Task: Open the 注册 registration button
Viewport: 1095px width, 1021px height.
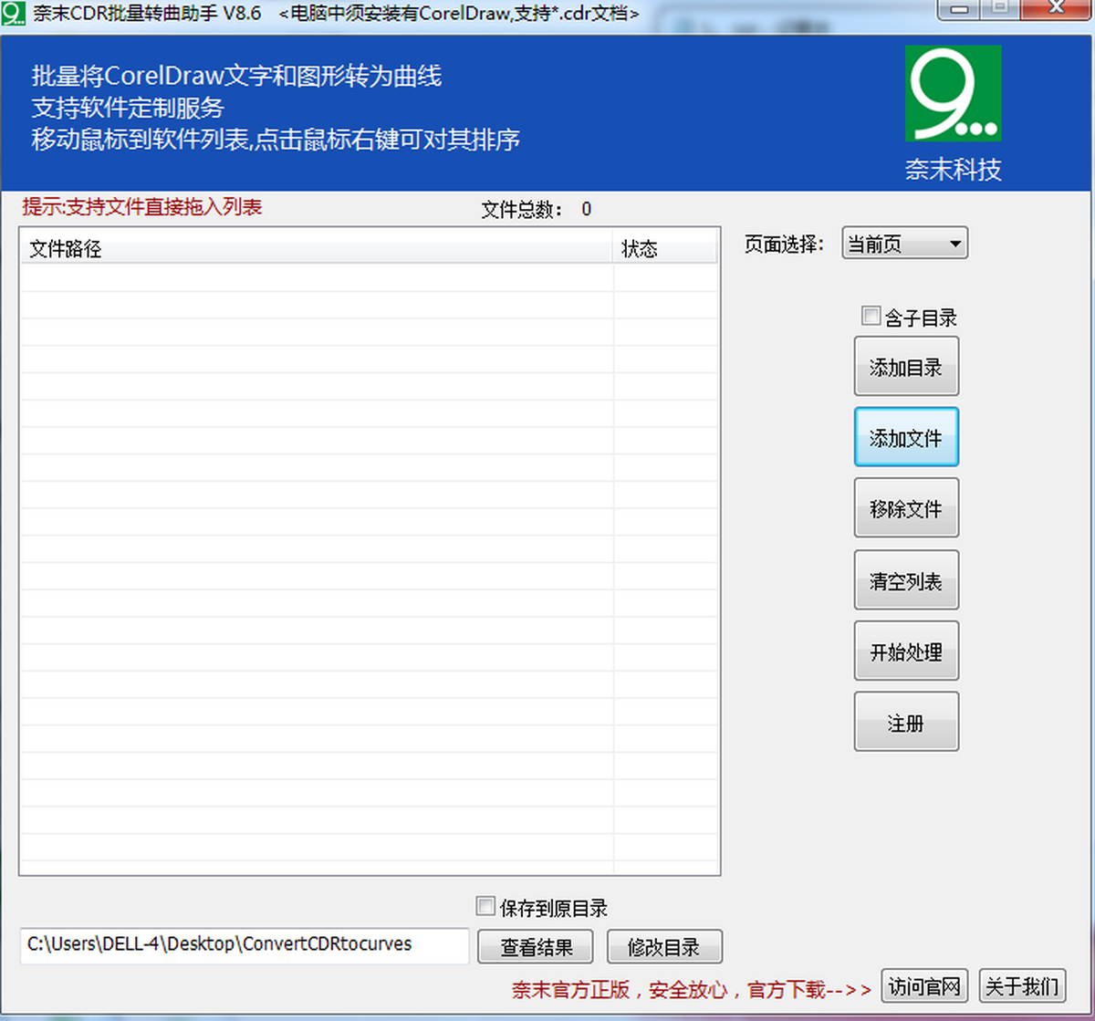Action: 905,723
